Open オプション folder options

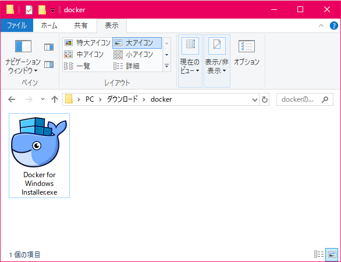pyautogui.click(x=247, y=52)
